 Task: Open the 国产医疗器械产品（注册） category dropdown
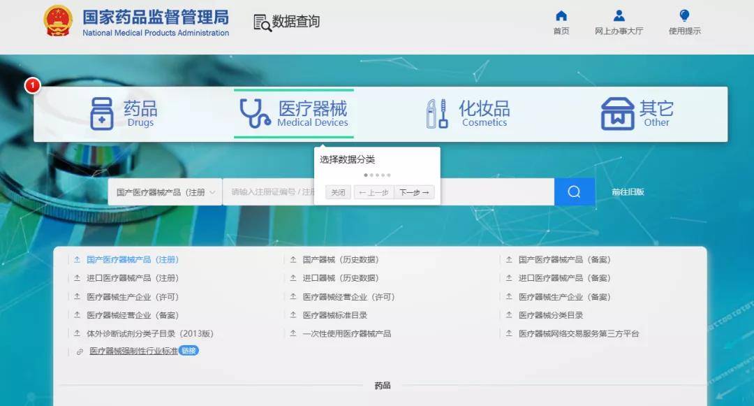165,192
